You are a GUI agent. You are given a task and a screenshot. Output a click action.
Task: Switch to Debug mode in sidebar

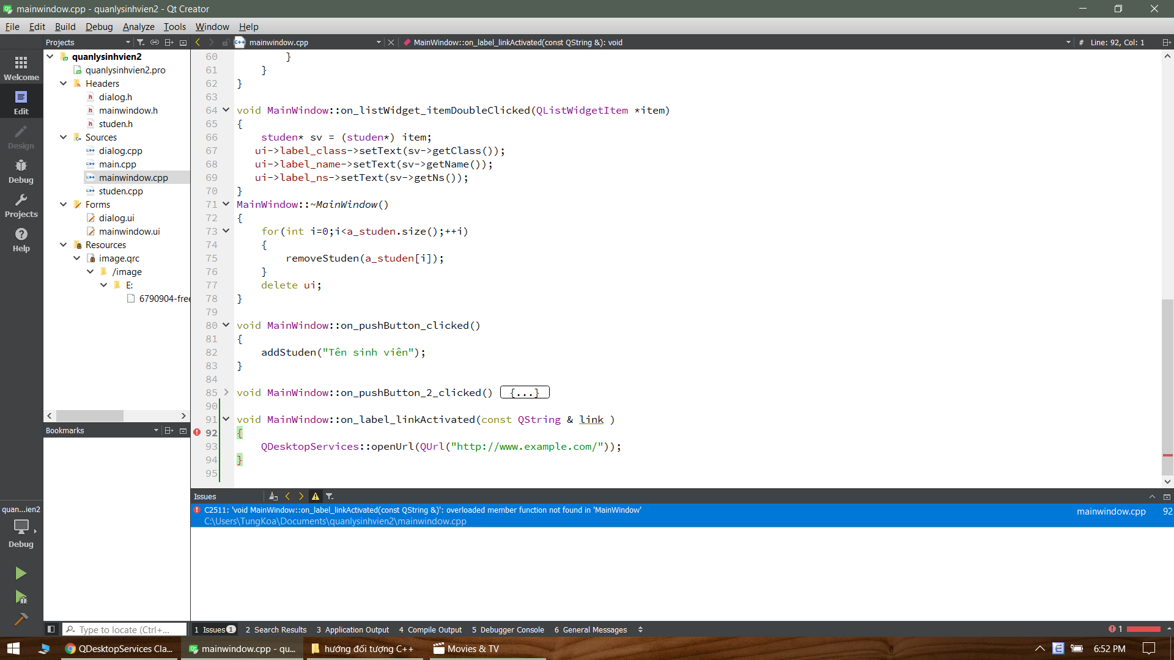pos(21,170)
